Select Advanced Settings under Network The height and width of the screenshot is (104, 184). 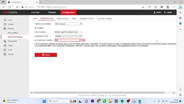click(x=15, y=37)
